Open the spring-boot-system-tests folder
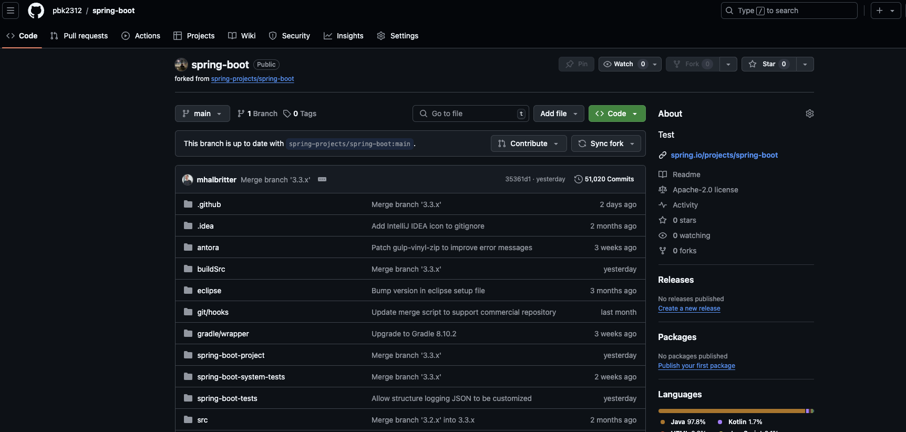This screenshot has height=432, width=906. pyautogui.click(x=241, y=377)
